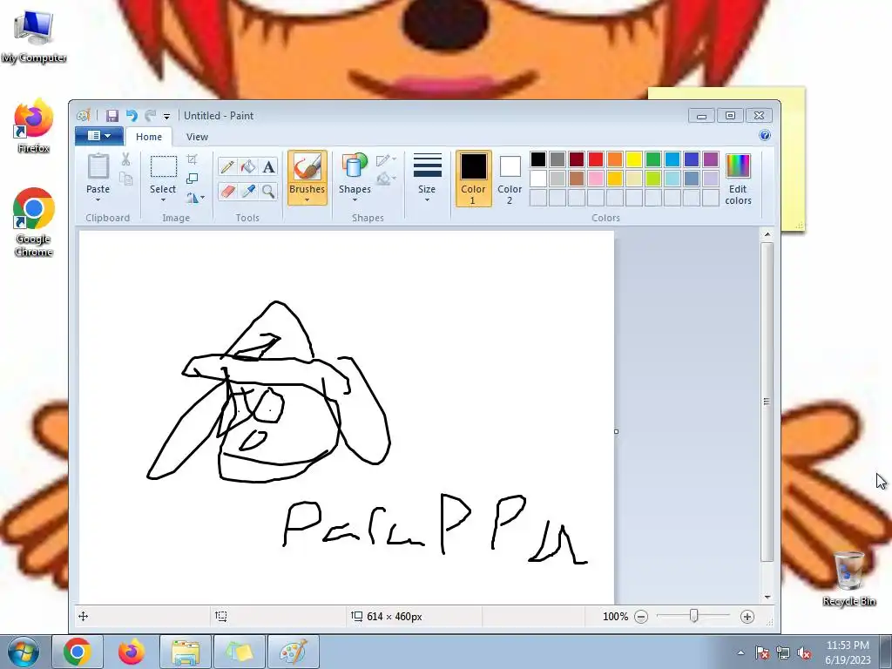Viewport: 892px width, 669px height.
Task: Select Firefox desktop shortcut
Action: (34, 126)
